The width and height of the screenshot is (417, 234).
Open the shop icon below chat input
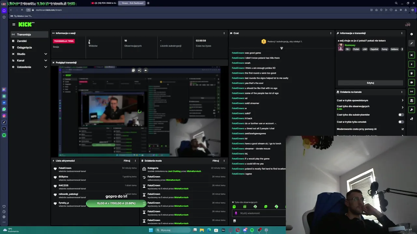tap(234, 221)
